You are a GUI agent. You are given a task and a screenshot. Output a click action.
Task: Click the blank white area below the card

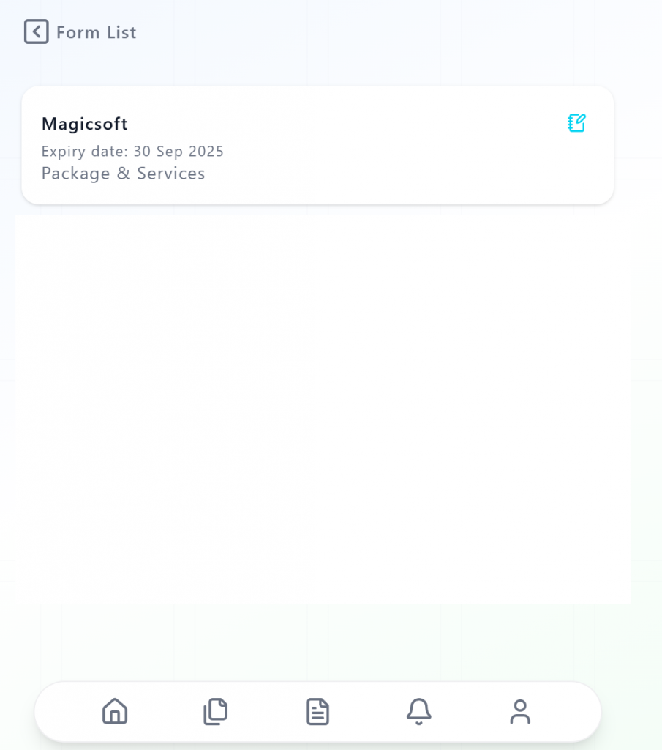click(x=323, y=409)
